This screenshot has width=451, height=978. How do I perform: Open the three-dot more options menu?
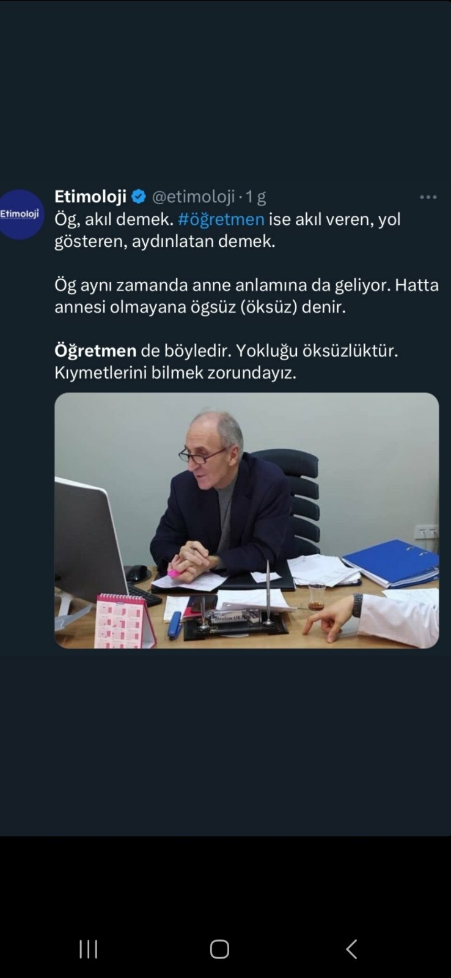tap(428, 197)
